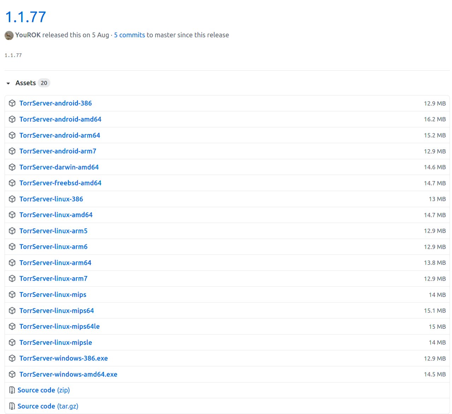Screen dimensions: 452x414
Task: Click package icon beside TorrServer-darwin-amd64
Action: pos(12,167)
